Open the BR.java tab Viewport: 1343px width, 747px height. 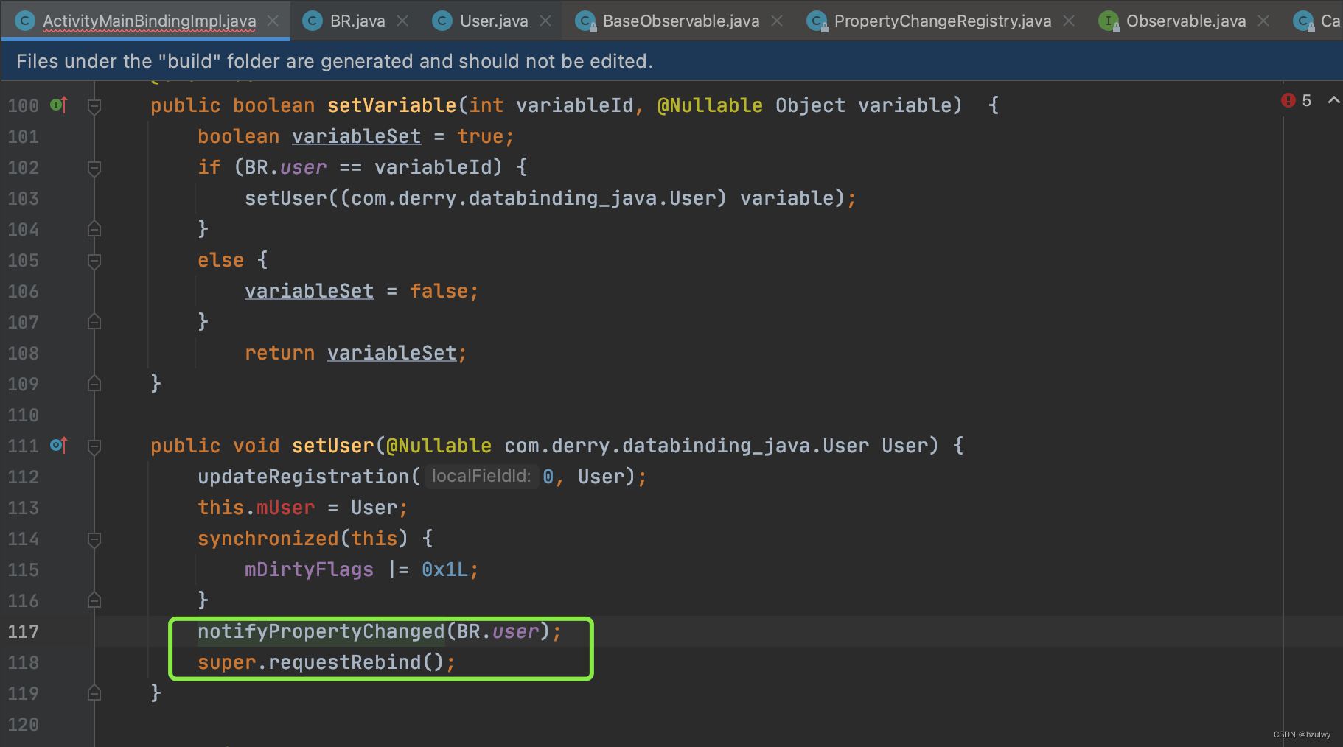[x=357, y=21]
